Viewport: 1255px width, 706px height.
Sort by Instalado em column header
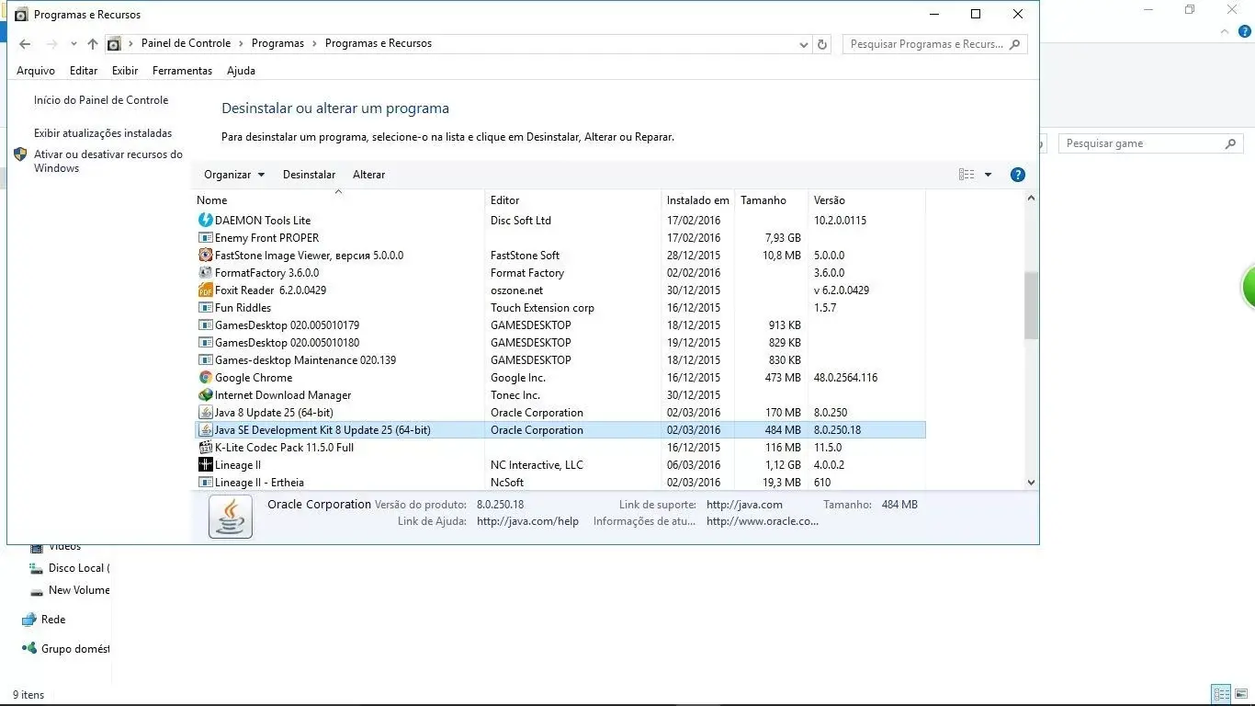click(x=698, y=200)
